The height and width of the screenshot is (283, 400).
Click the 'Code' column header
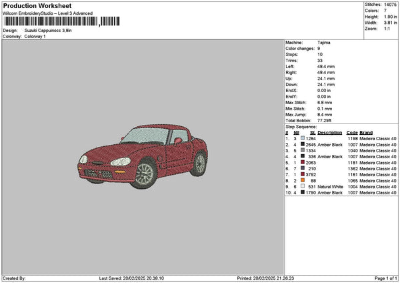[x=352, y=133]
